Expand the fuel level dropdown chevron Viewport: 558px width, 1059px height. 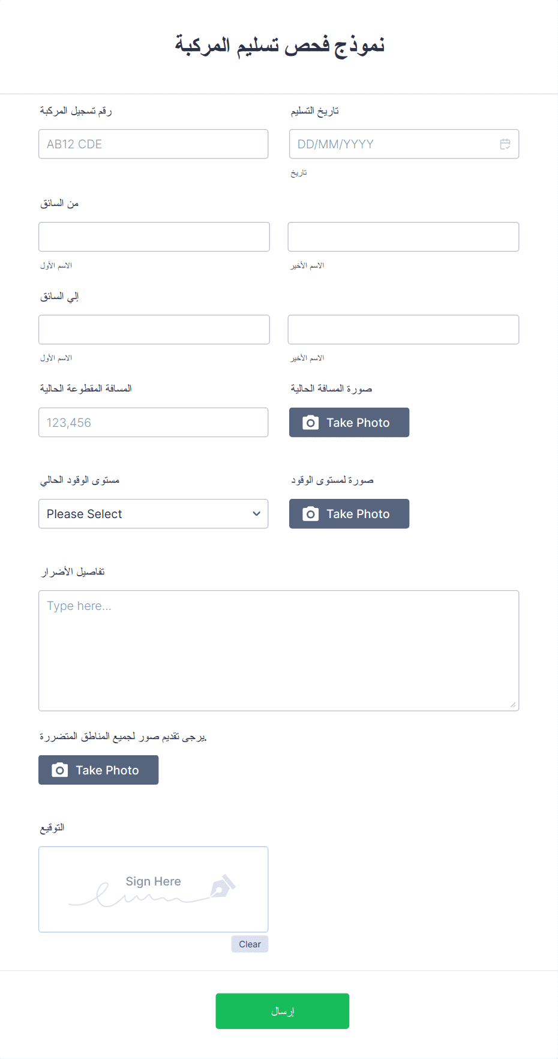tap(256, 514)
